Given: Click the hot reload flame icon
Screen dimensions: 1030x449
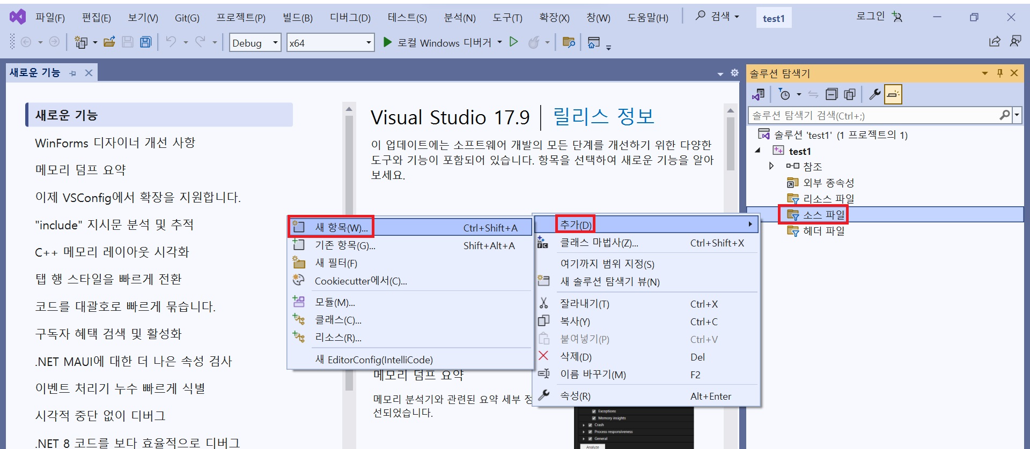Looking at the screenshot, I should pos(534,42).
